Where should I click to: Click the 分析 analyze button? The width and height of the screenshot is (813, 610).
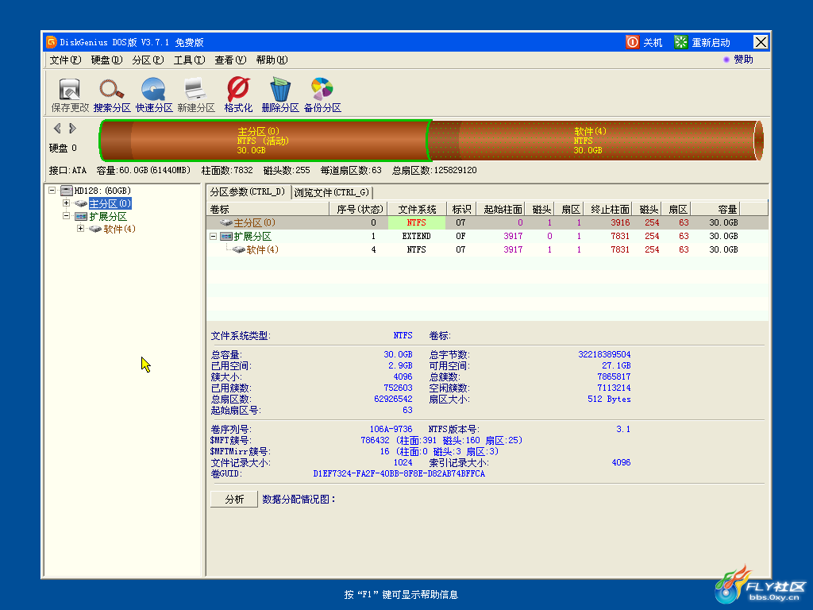click(234, 499)
